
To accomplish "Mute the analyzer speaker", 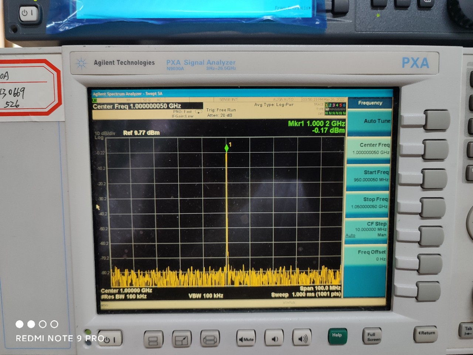I will 246,338.
